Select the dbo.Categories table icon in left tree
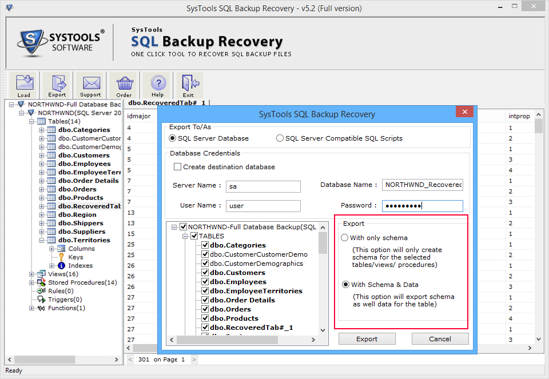Viewport: 549px width, 379px height. click(x=51, y=130)
